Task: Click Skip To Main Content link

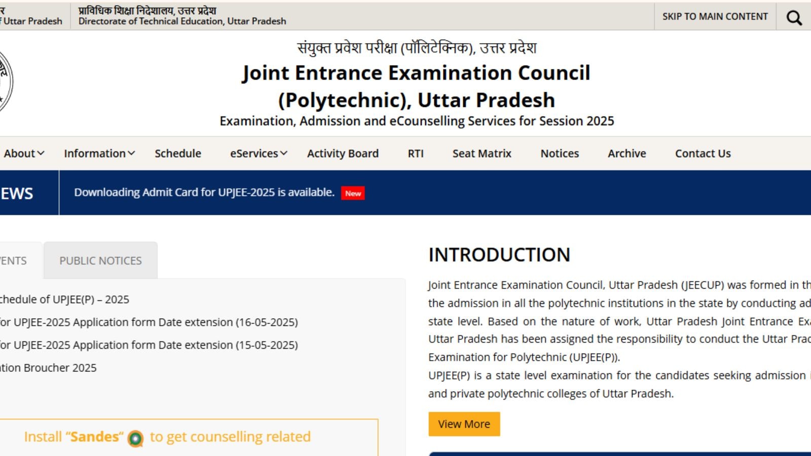Action: [715, 17]
